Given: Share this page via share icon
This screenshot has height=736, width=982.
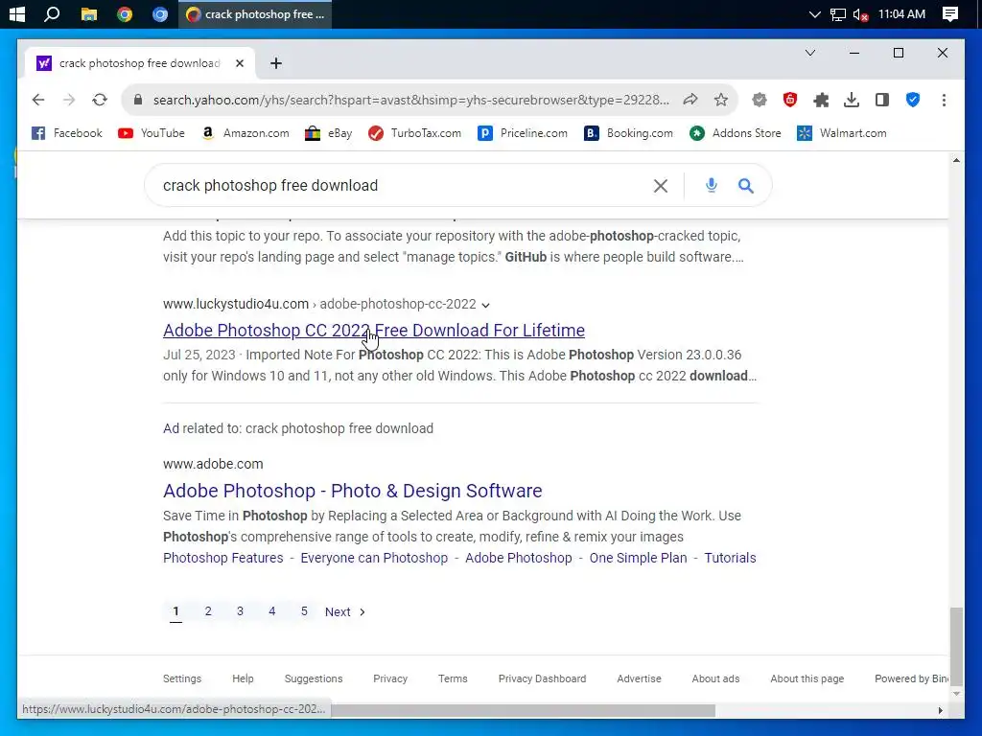Looking at the screenshot, I should [x=690, y=100].
